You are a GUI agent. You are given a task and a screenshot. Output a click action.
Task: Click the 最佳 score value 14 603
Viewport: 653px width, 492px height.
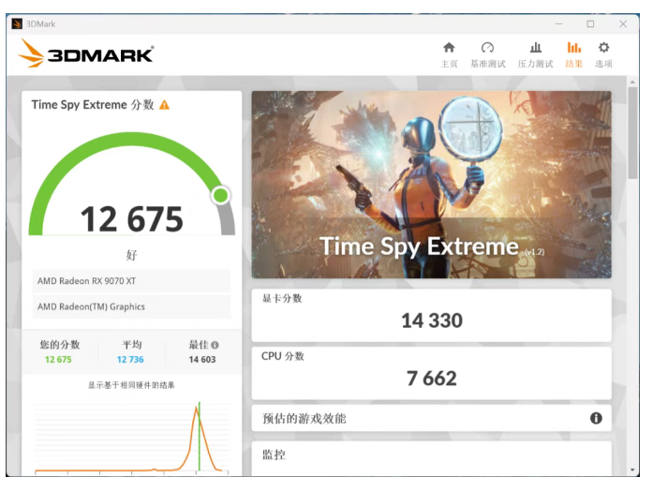pos(201,360)
